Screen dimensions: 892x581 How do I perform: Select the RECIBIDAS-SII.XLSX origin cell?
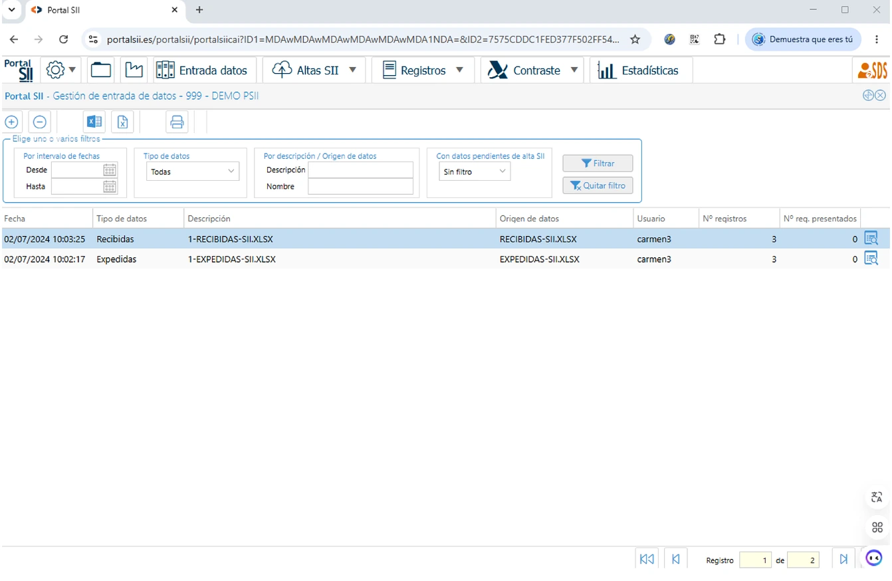click(x=564, y=239)
